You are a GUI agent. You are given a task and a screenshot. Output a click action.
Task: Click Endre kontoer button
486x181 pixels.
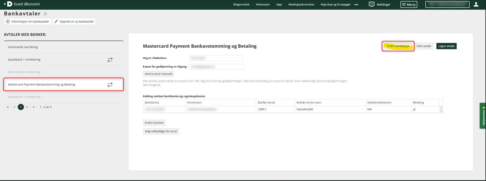(154, 123)
